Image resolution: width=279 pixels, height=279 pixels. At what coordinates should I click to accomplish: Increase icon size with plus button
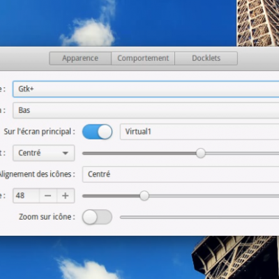pos(66,195)
